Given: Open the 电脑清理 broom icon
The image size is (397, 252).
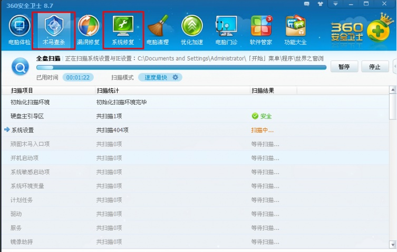Looking at the screenshot, I should pyautogui.click(x=158, y=31).
